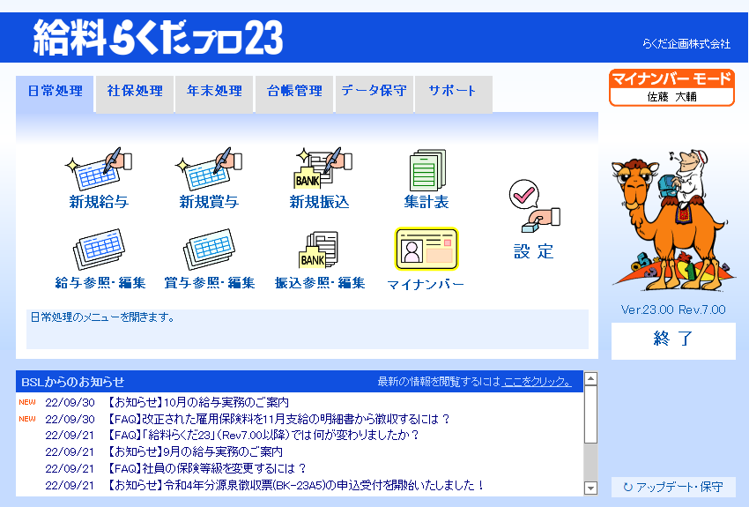The height and width of the screenshot is (507, 749).
Task: Click the ここをクリック latest info link
Action: 537,382
